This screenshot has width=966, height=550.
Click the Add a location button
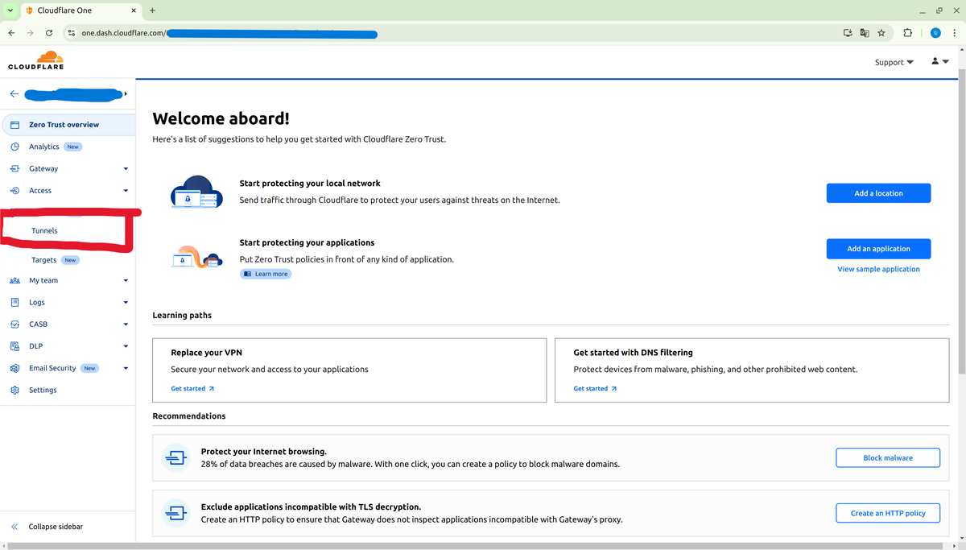tap(878, 193)
